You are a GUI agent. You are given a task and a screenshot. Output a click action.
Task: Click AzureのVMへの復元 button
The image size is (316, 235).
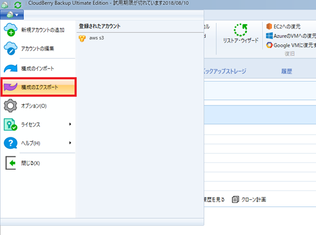tap(291, 36)
